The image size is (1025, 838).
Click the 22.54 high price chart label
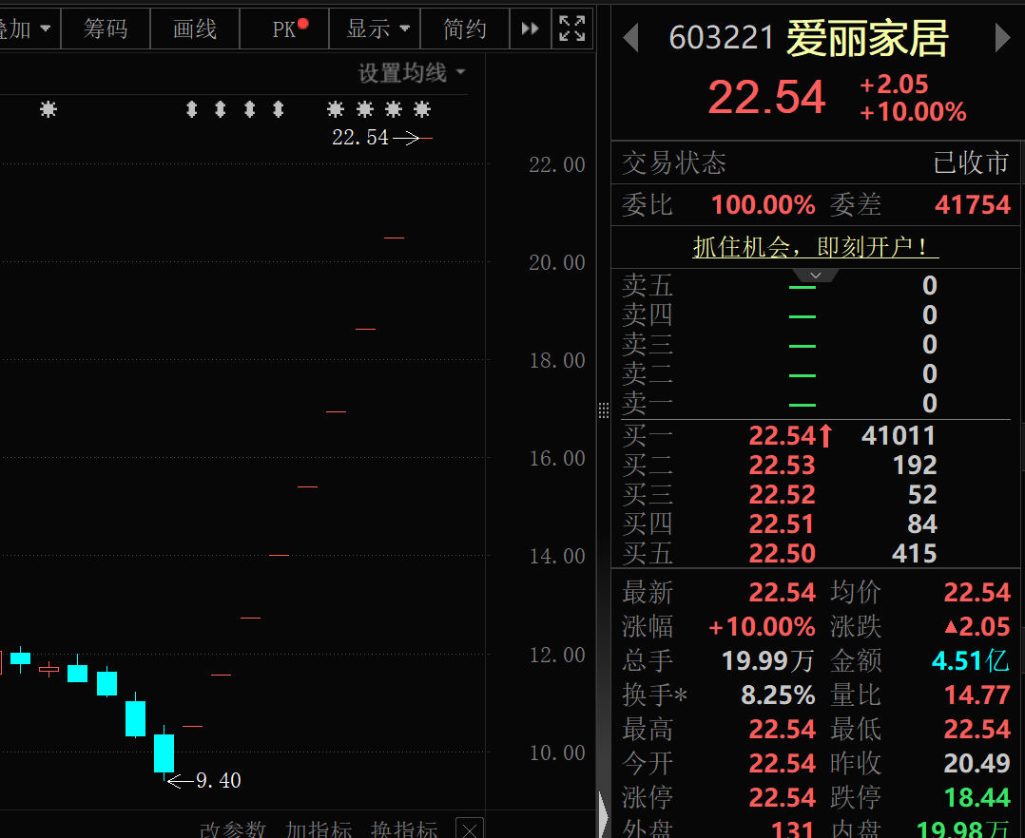[360, 137]
